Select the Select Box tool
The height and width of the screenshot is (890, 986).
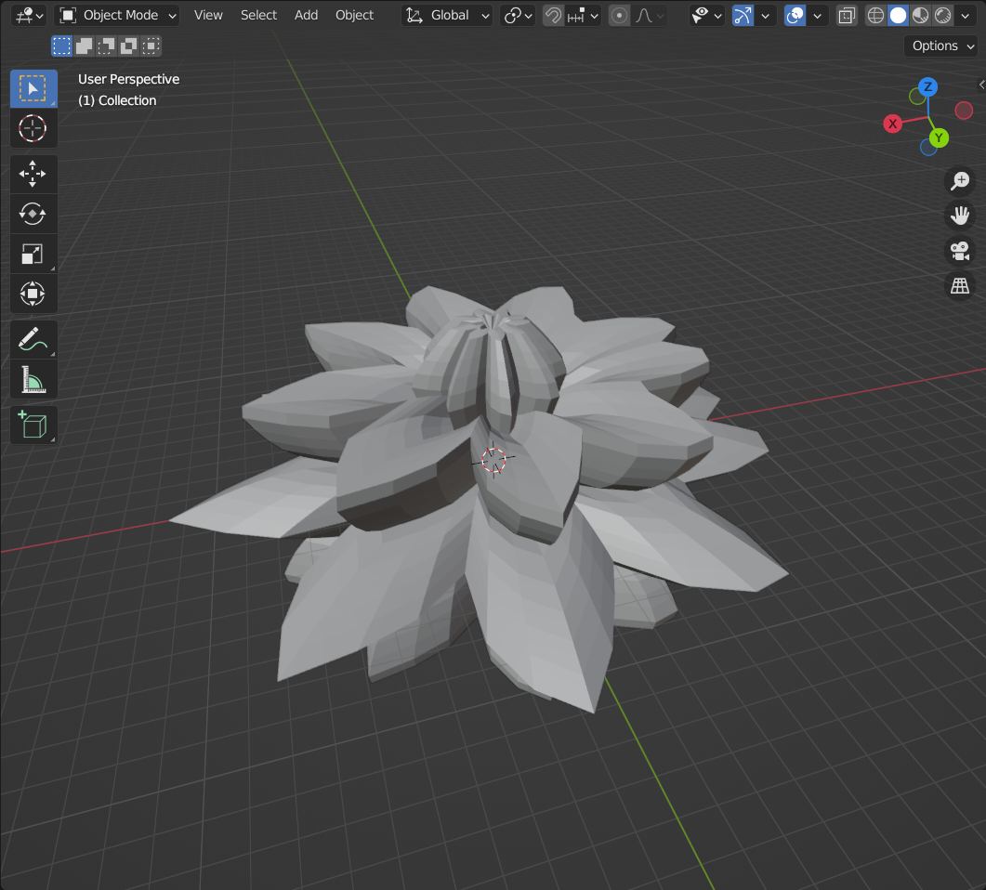click(33, 88)
